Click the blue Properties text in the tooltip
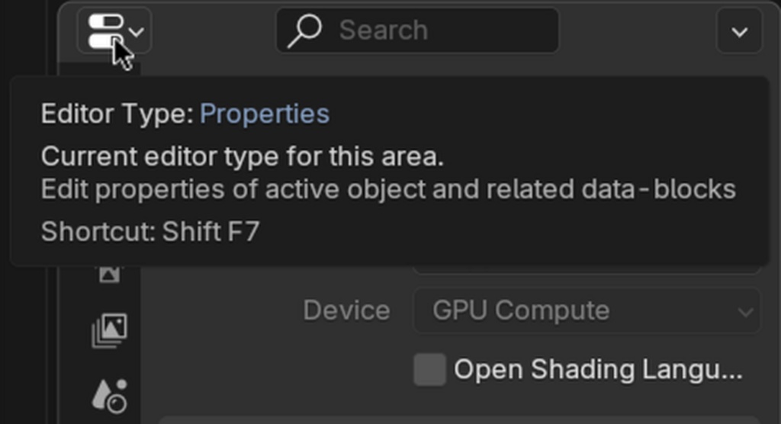The image size is (781, 424). pos(265,114)
